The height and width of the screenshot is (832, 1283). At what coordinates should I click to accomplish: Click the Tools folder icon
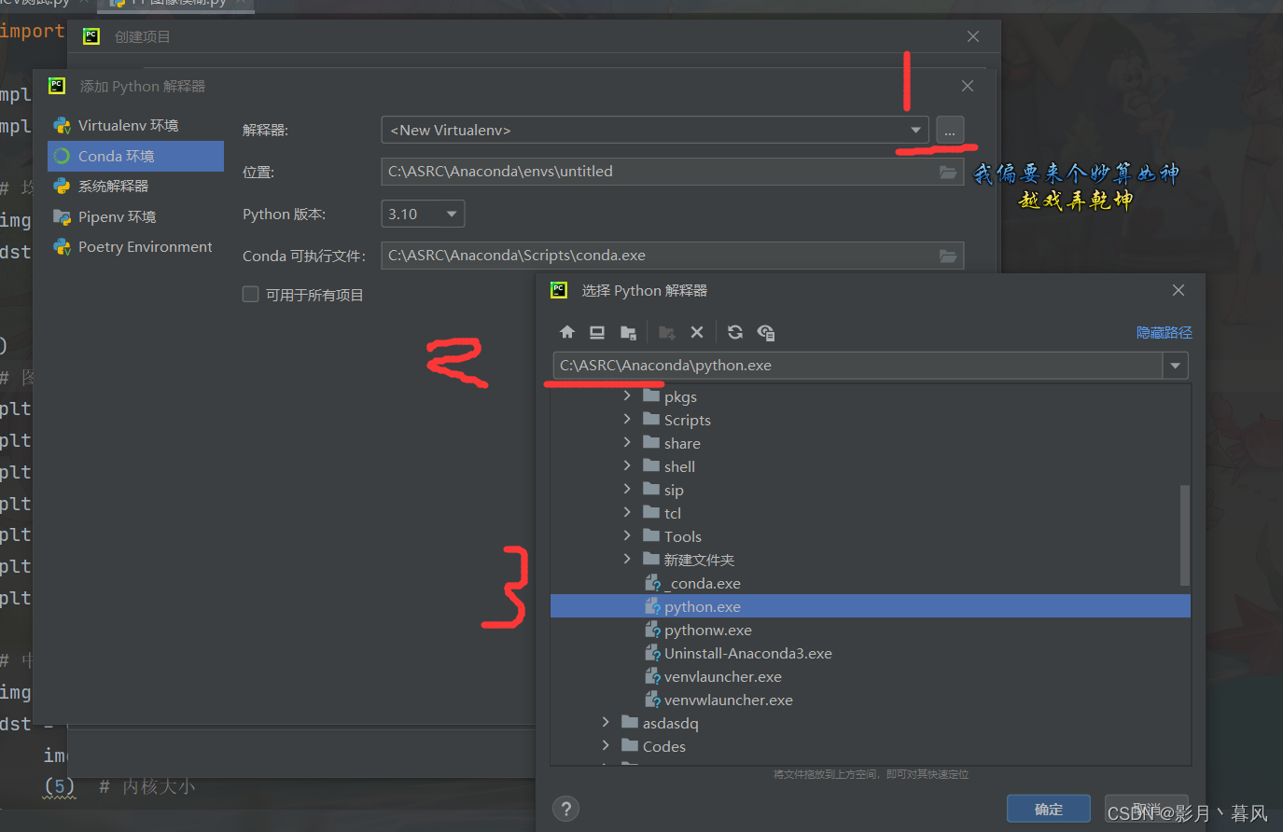point(651,536)
